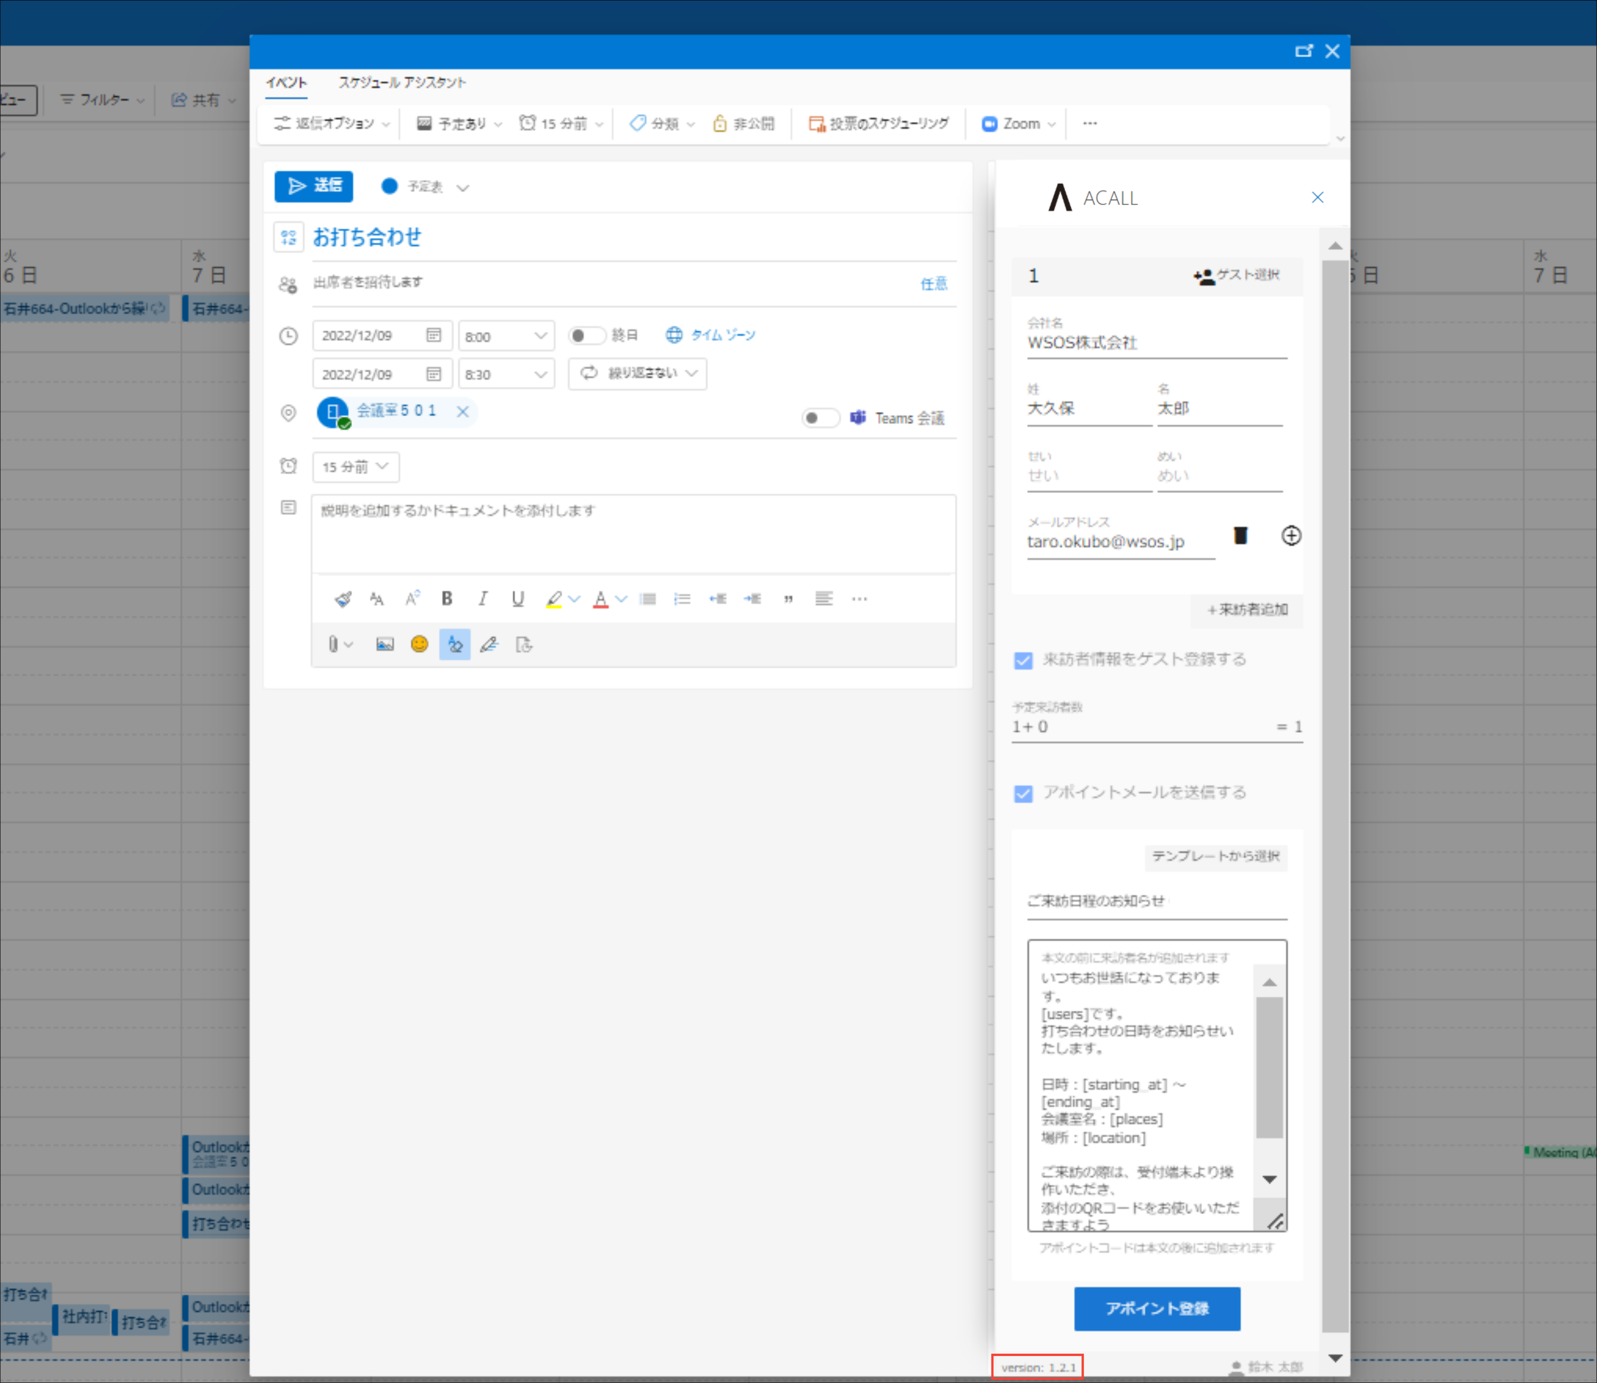Click the highlighted formatting options toggle icon

(455, 644)
